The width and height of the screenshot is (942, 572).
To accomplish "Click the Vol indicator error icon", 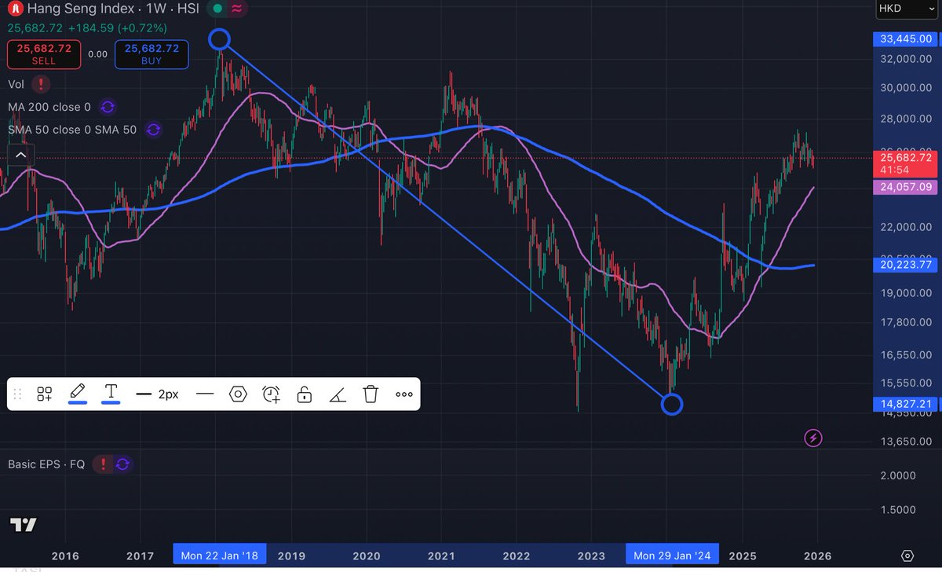I will pyautogui.click(x=40, y=84).
